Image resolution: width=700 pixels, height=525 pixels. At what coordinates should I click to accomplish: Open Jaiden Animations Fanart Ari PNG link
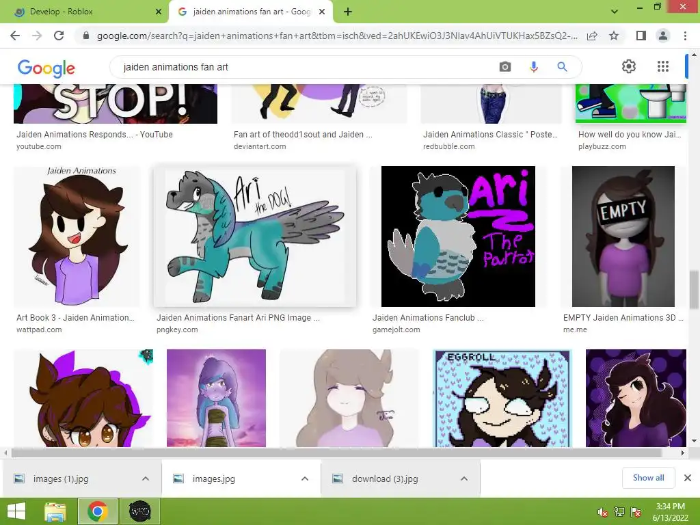pos(238,318)
